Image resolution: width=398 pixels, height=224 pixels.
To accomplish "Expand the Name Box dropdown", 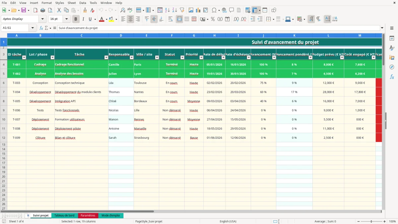I will (33, 28).
